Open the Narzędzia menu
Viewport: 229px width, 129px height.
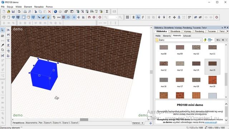tap(39, 7)
